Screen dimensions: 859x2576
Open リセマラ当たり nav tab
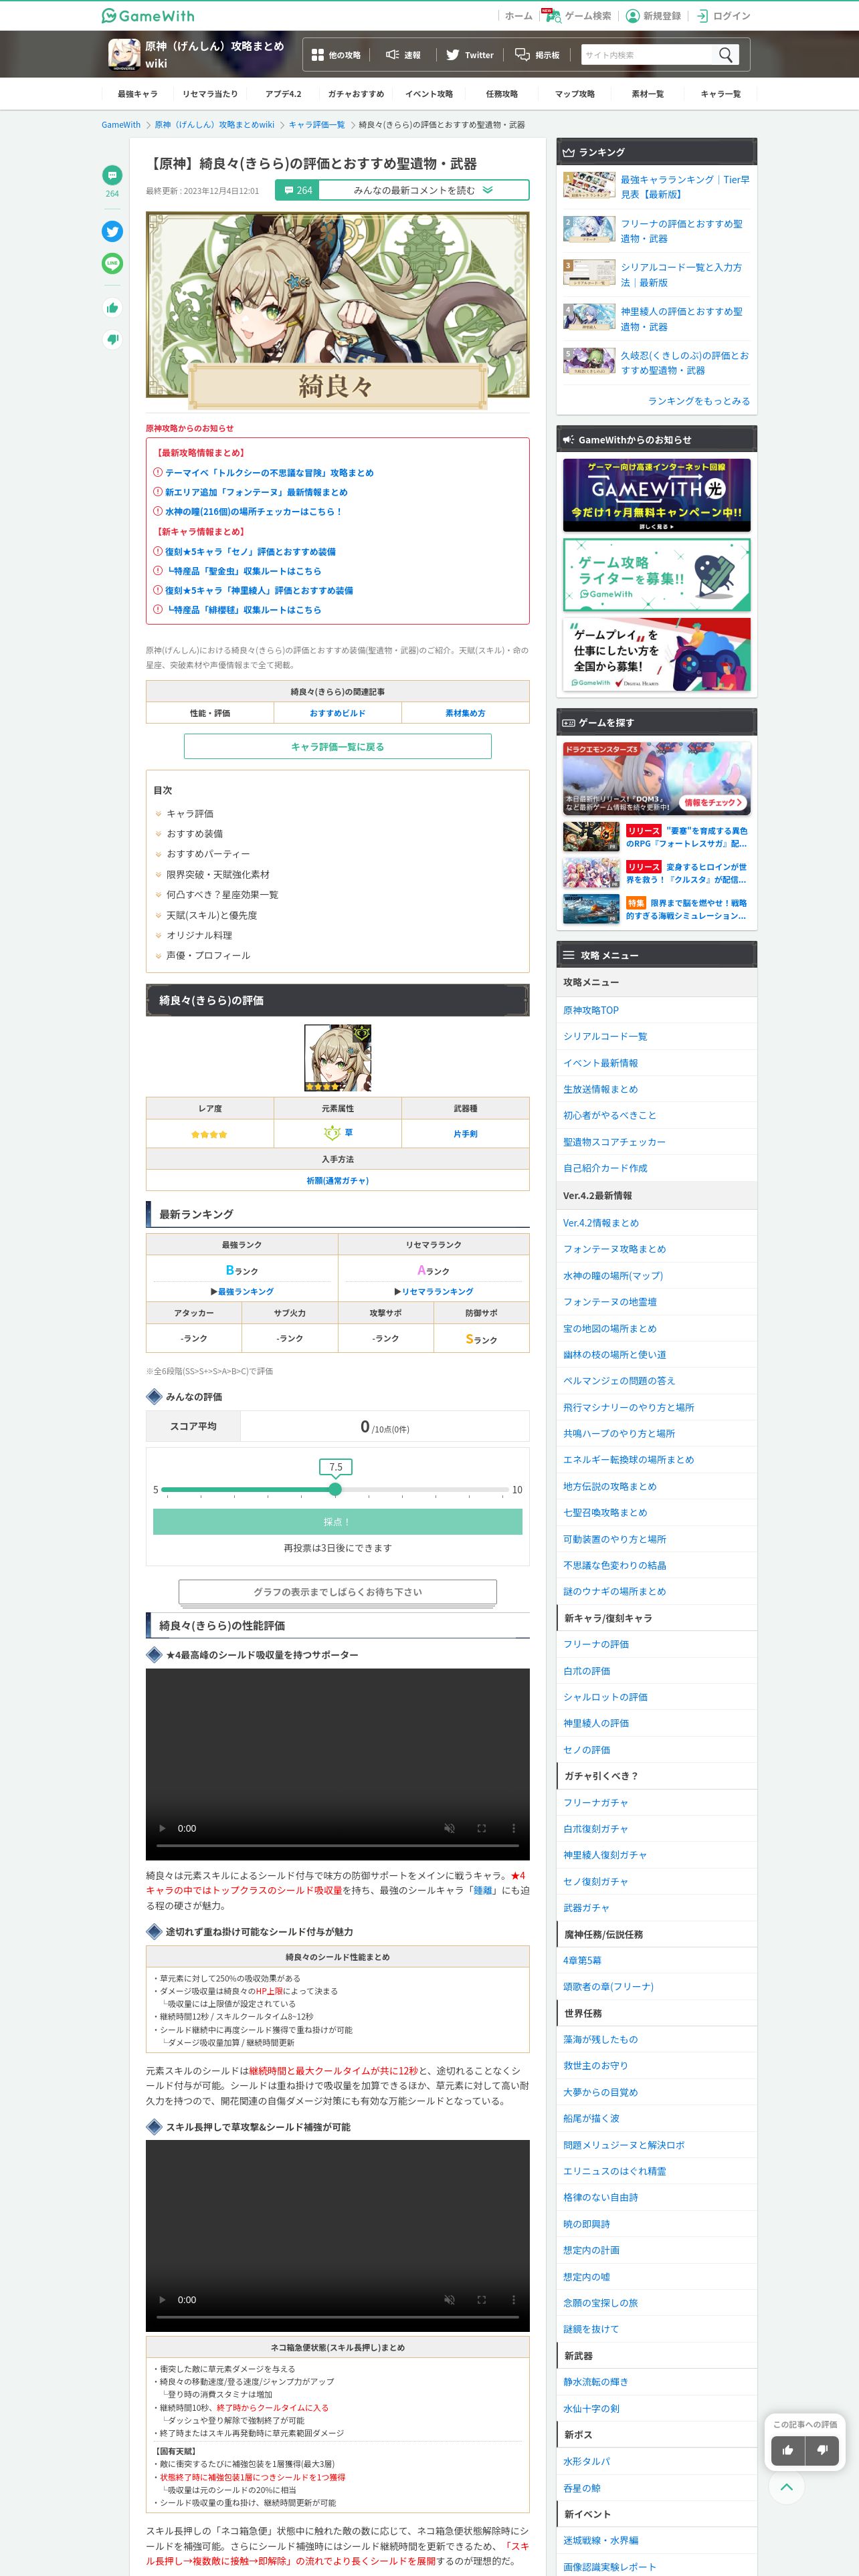(x=210, y=94)
